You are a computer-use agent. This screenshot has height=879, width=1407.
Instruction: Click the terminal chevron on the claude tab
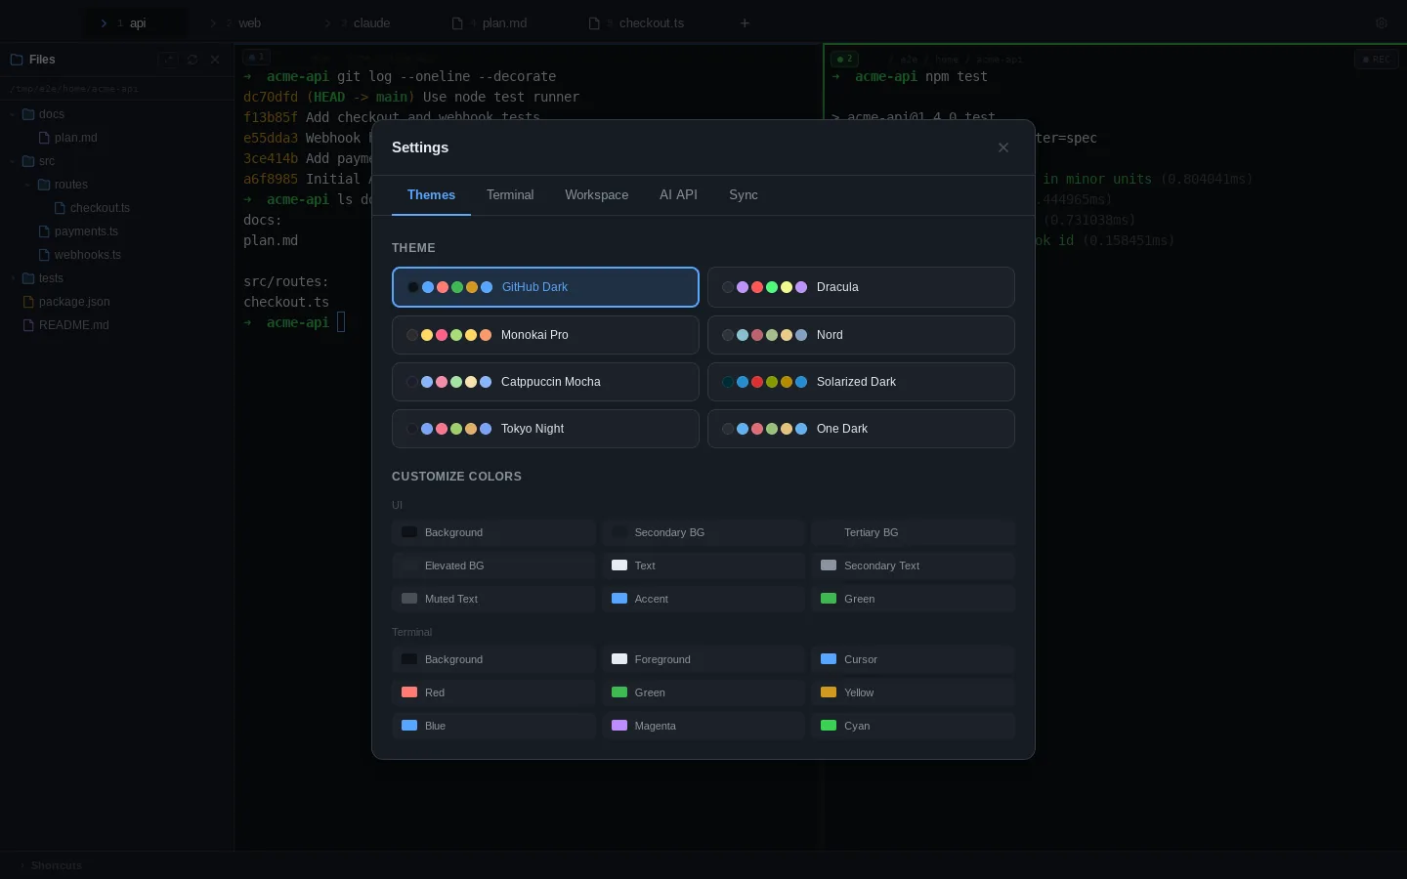(328, 23)
